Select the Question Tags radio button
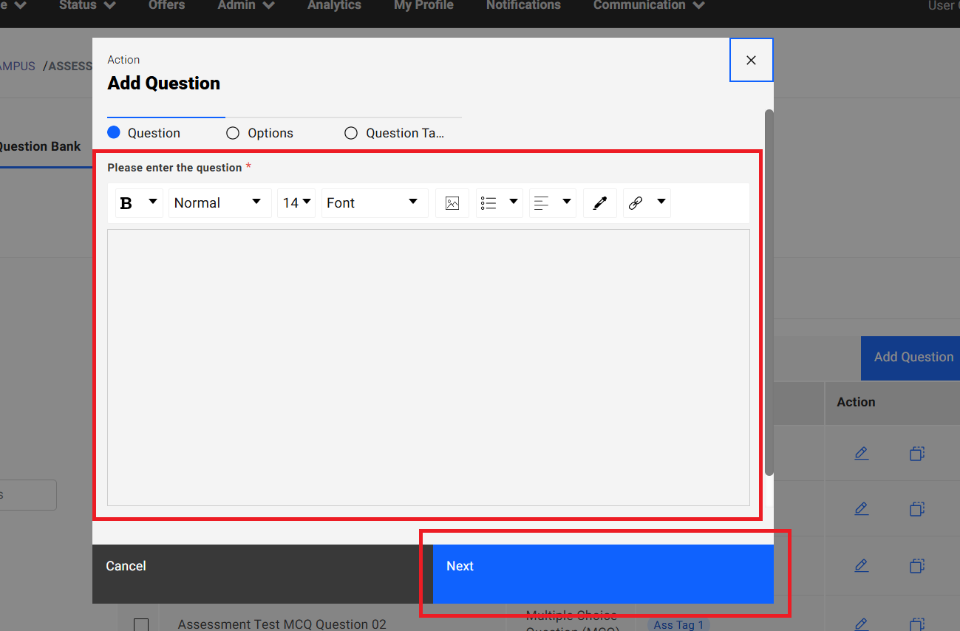The height and width of the screenshot is (631, 960). coord(350,133)
